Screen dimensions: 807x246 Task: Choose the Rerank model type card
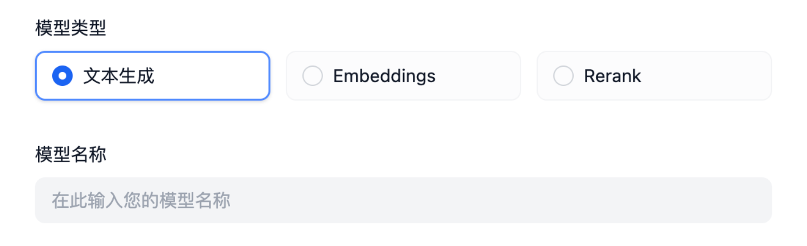click(x=654, y=76)
